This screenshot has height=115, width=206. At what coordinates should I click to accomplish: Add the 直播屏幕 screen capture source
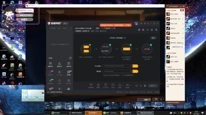click(91, 86)
